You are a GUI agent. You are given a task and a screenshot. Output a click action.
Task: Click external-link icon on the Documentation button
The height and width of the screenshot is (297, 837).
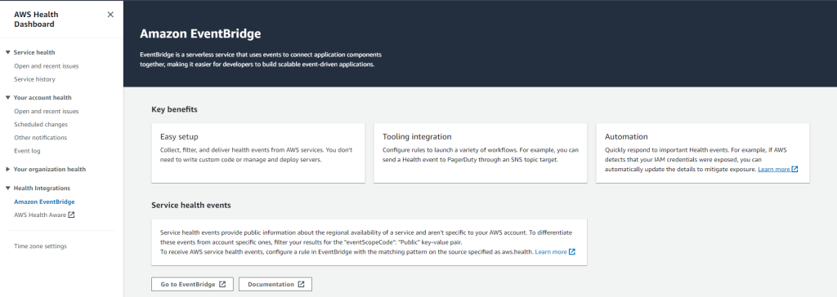point(301,284)
